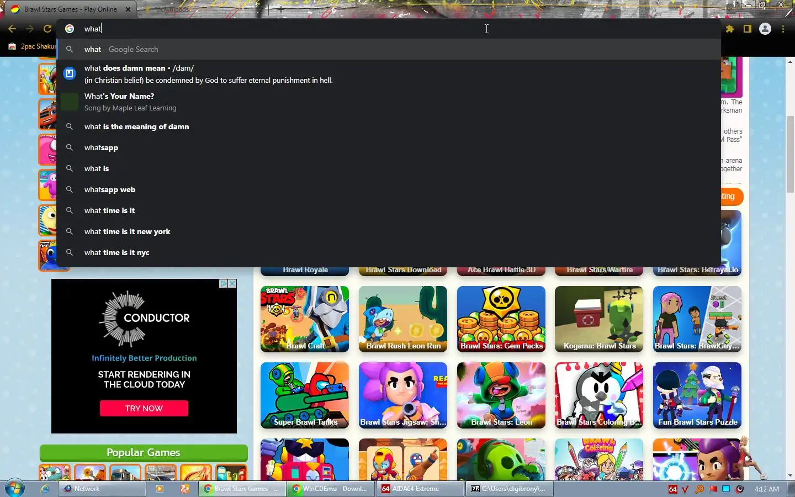This screenshot has width=795, height=497.
Task: Click the red V tray icon
Action: click(686, 489)
